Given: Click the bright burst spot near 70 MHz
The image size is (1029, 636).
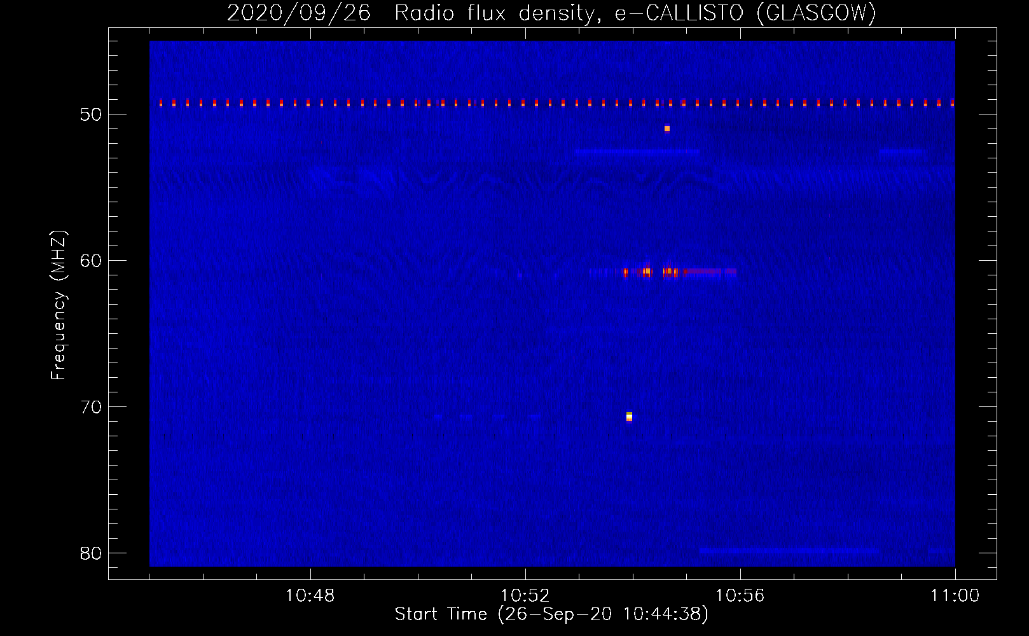Looking at the screenshot, I should pos(629,417).
